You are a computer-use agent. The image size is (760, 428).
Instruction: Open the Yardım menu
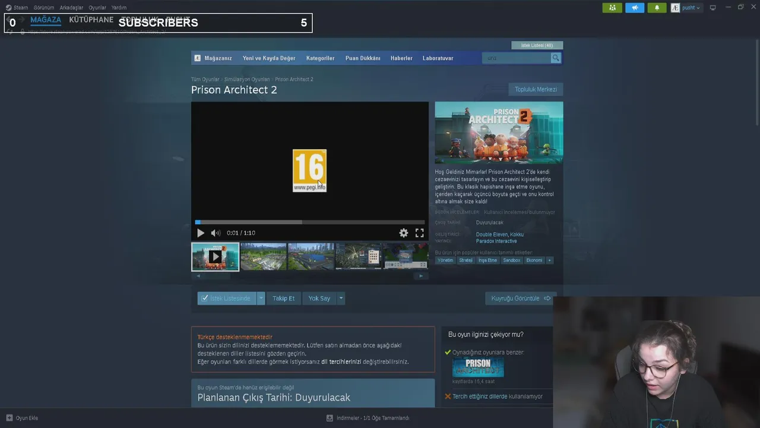point(119,8)
